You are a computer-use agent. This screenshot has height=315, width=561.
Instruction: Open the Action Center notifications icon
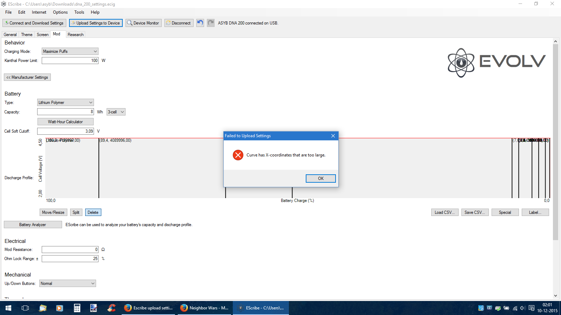click(532, 308)
